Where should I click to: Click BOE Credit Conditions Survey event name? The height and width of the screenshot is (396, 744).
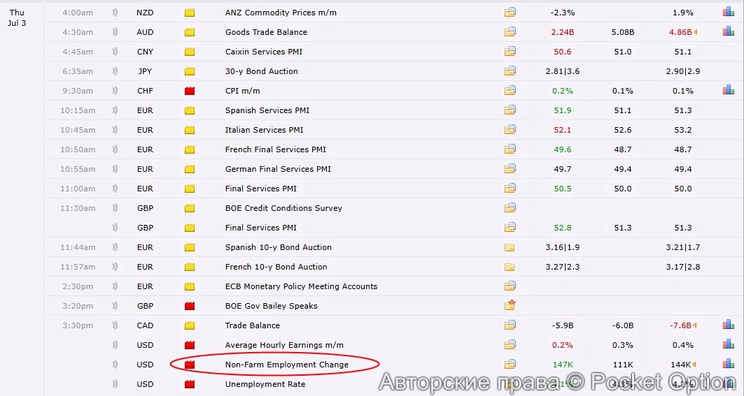(x=283, y=208)
